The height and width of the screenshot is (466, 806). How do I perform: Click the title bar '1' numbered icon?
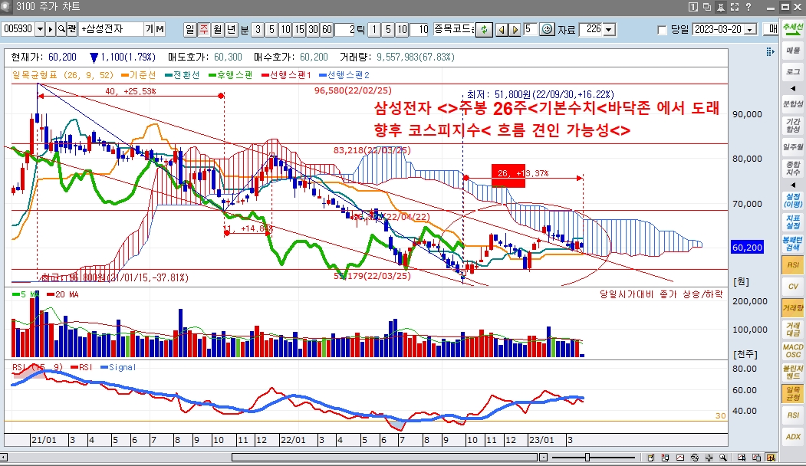point(693,7)
